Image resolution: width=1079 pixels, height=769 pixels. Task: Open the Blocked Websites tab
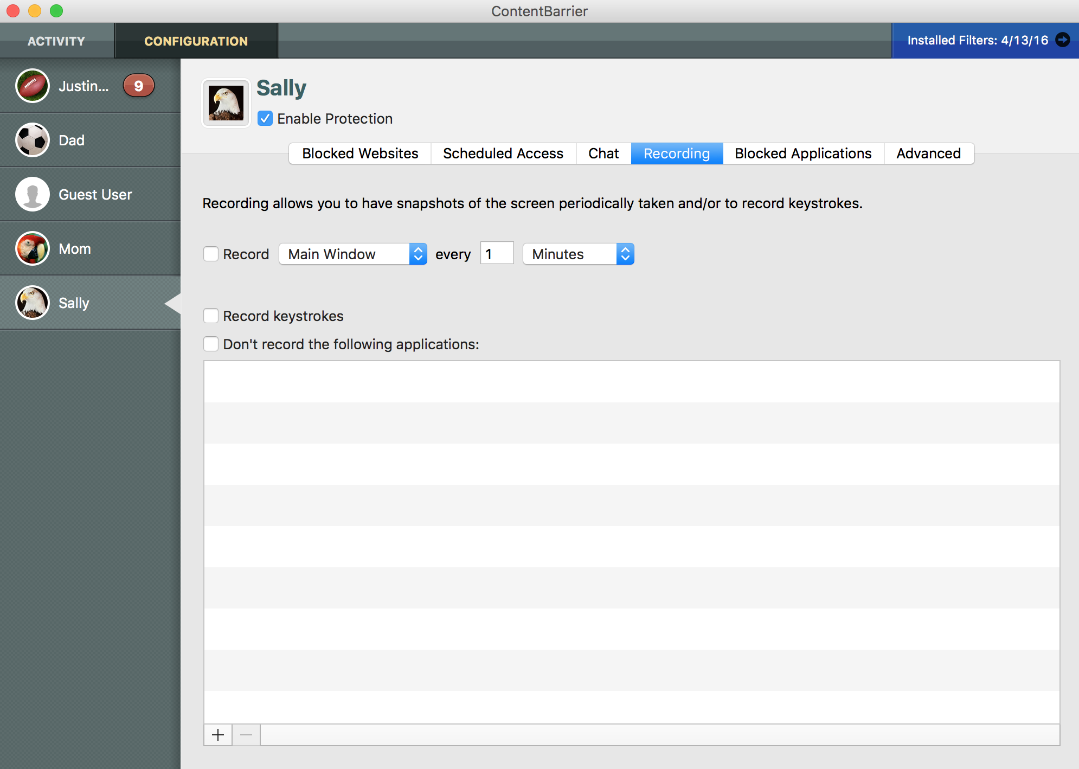tap(360, 153)
